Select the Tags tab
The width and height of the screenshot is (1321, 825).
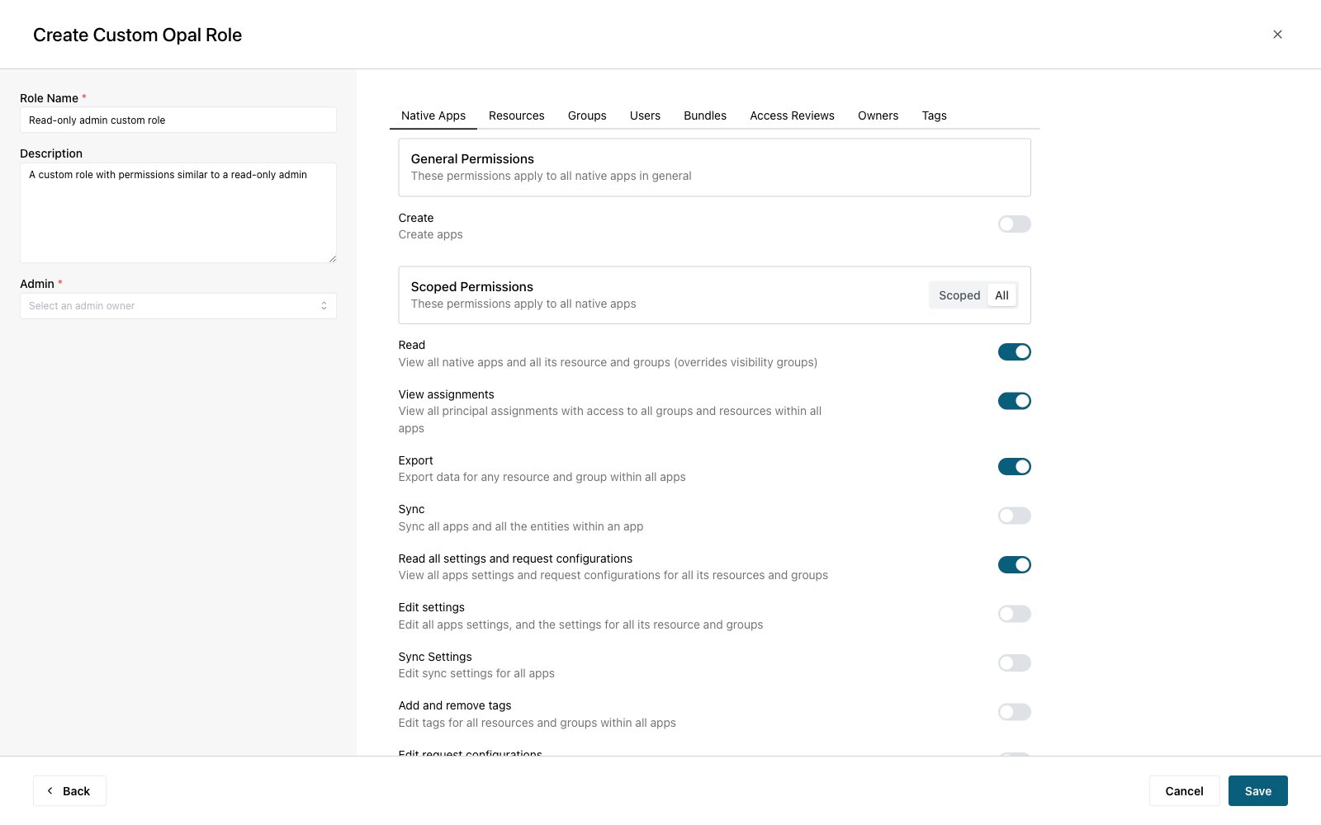tap(934, 115)
